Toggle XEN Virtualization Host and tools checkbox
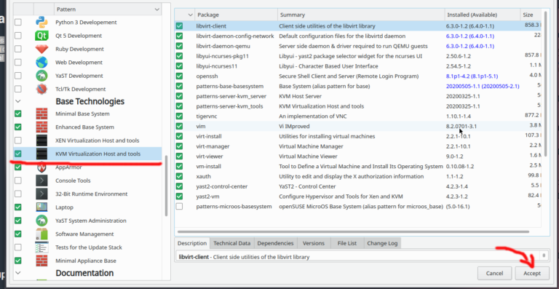The height and width of the screenshot is (289, 559). (x=17, y=140)
